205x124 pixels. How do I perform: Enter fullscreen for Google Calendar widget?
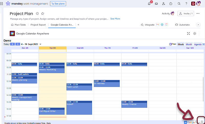[x=188, y=33]
